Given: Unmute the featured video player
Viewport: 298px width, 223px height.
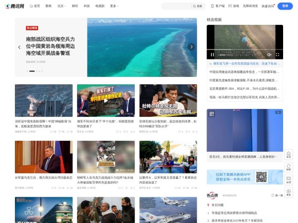Looking at the screenshot, I should [269, 55].
